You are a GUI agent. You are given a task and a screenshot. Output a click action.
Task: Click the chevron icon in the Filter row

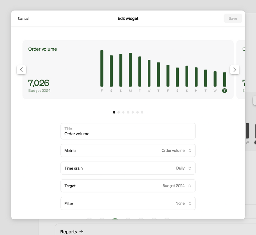tap(189, 203)
